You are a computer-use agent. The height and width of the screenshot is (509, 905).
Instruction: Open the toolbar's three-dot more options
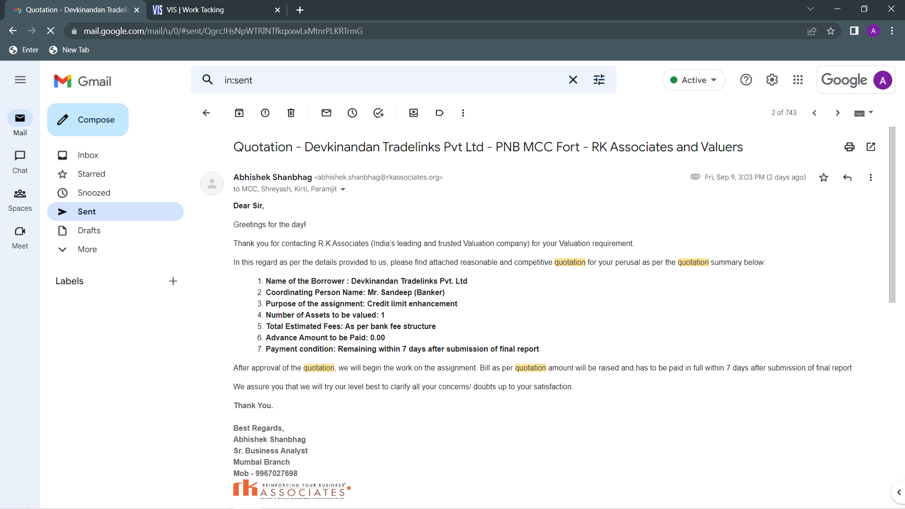coord(463,113)
